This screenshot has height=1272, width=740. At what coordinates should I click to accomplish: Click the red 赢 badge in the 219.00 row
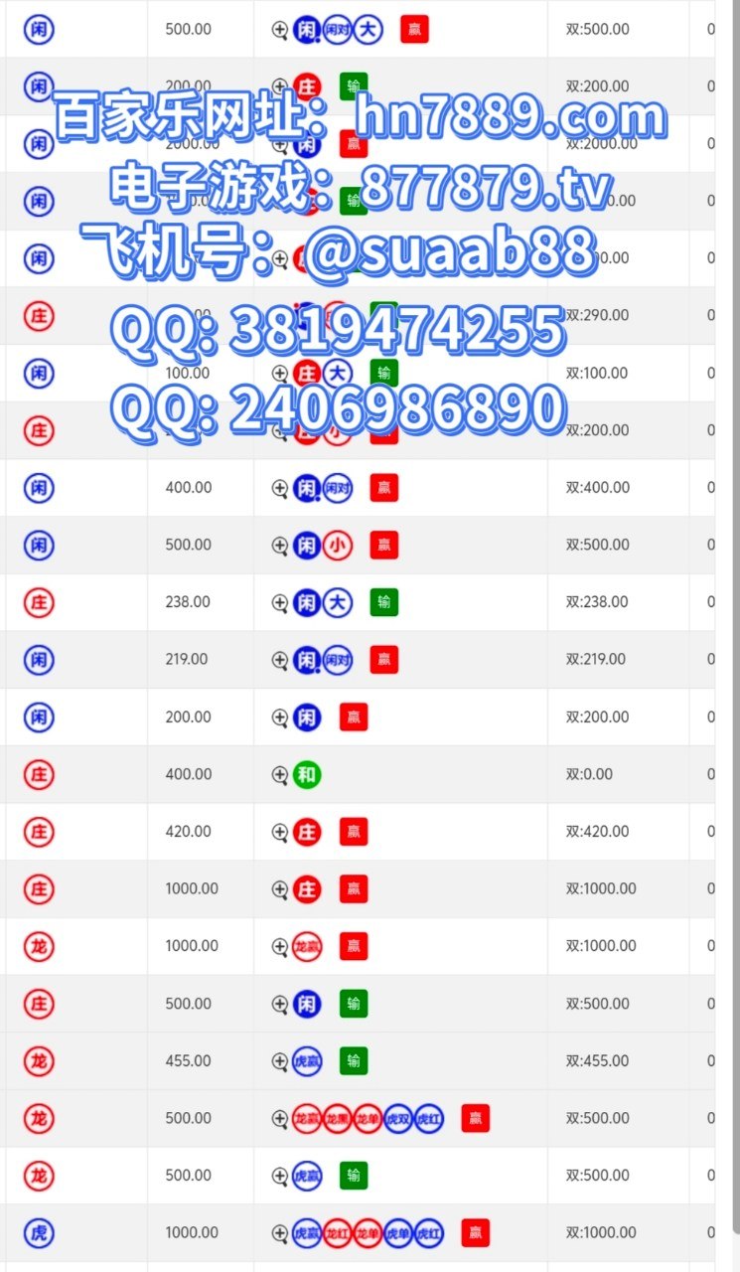point(384,659)
